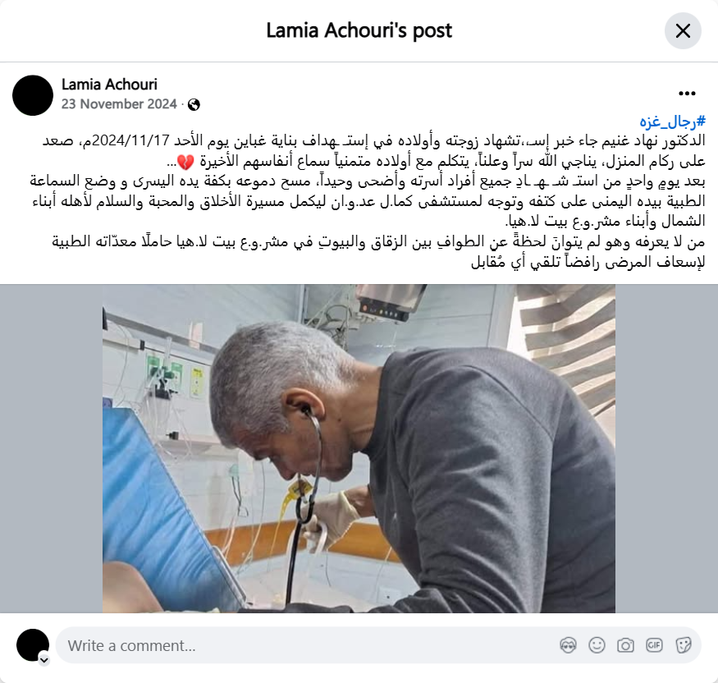Attach a photo using the camera icon

click(625, 645)
